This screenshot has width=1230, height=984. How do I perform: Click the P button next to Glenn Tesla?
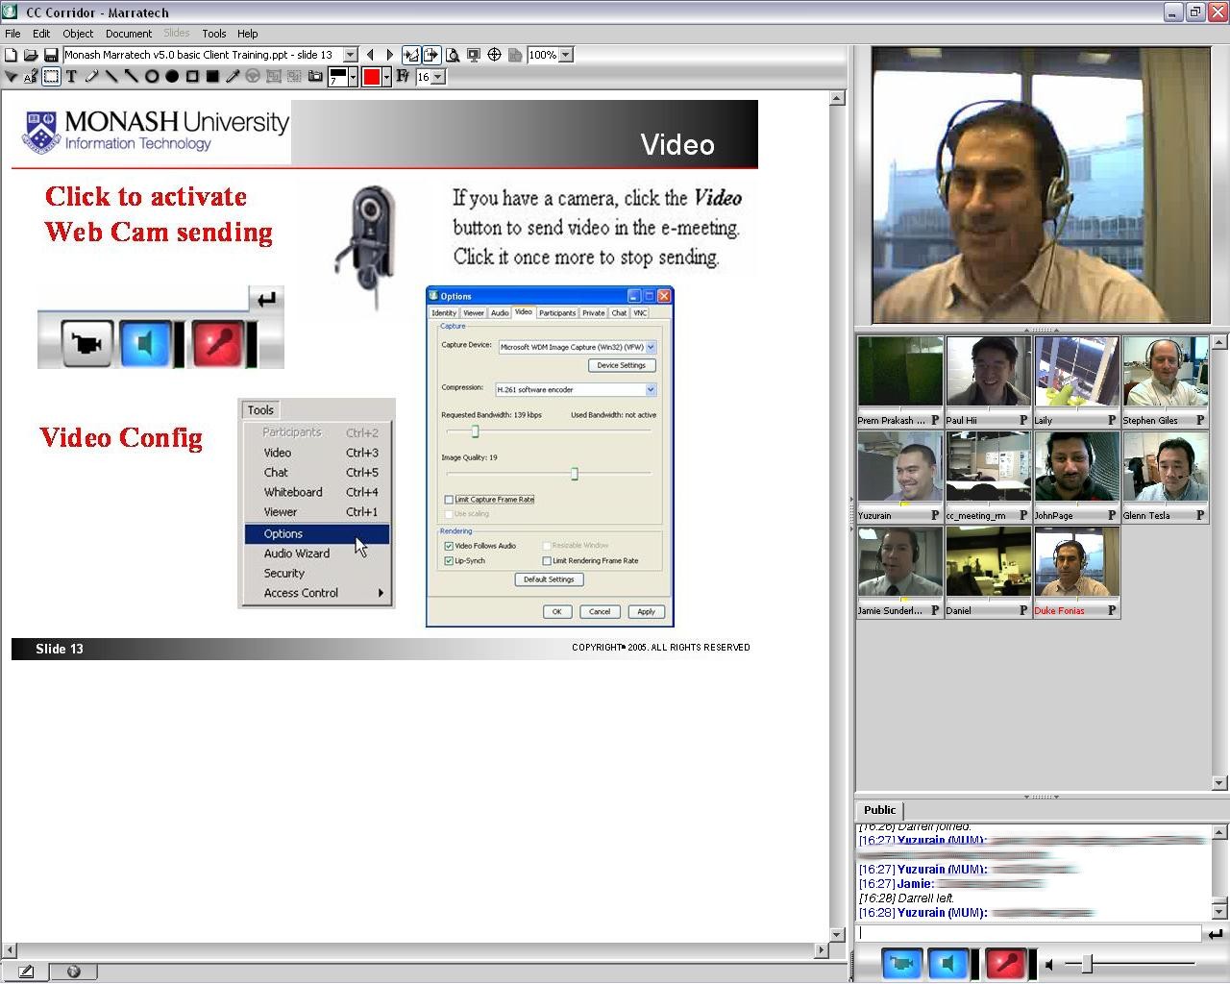tap(1199, 515)
